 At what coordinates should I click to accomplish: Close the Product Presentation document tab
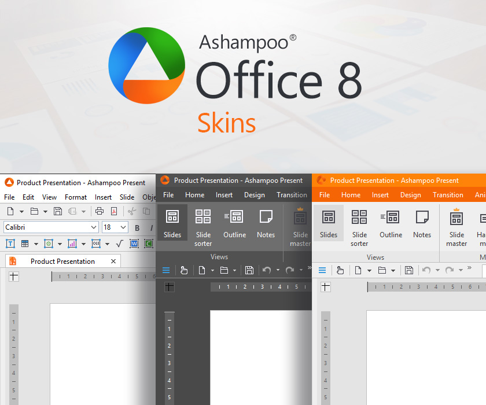(x=113, y=261)
